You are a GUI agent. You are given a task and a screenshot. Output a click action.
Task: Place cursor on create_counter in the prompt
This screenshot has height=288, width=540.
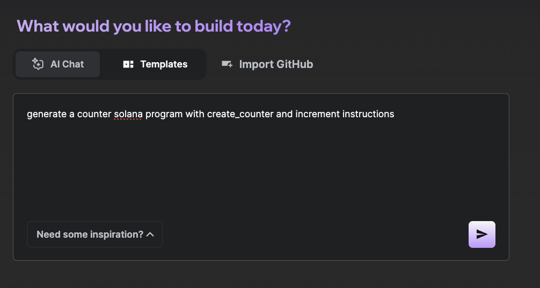point(240,114)
